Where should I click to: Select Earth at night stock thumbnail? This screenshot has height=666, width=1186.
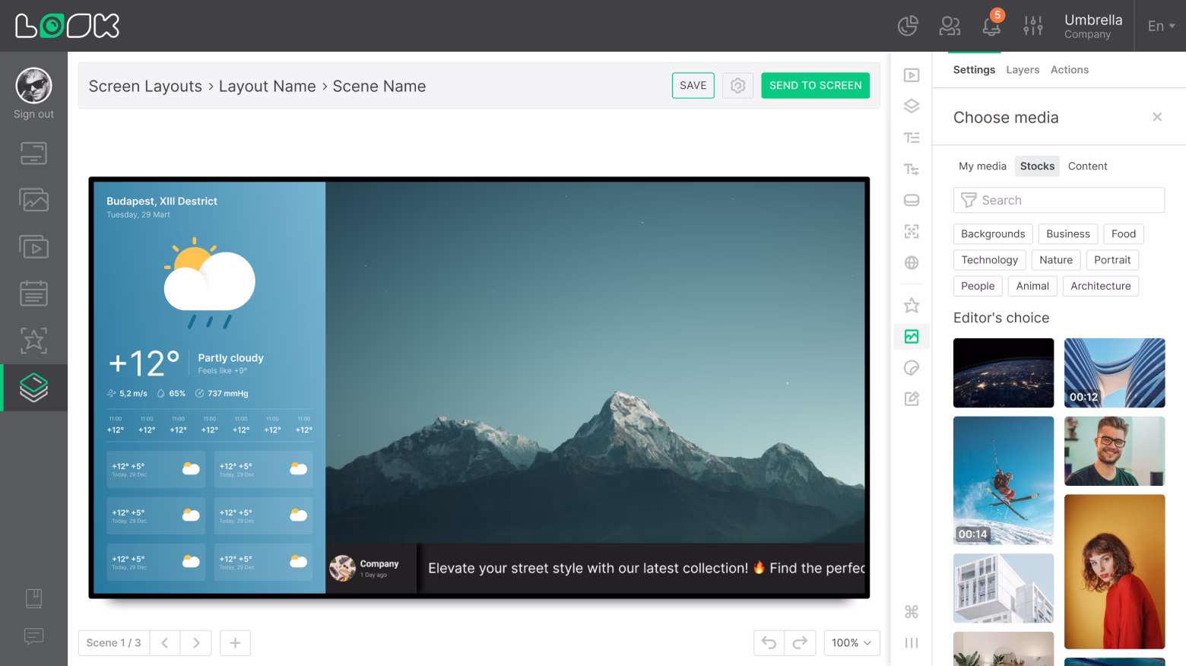click(x=1004, y=373)
